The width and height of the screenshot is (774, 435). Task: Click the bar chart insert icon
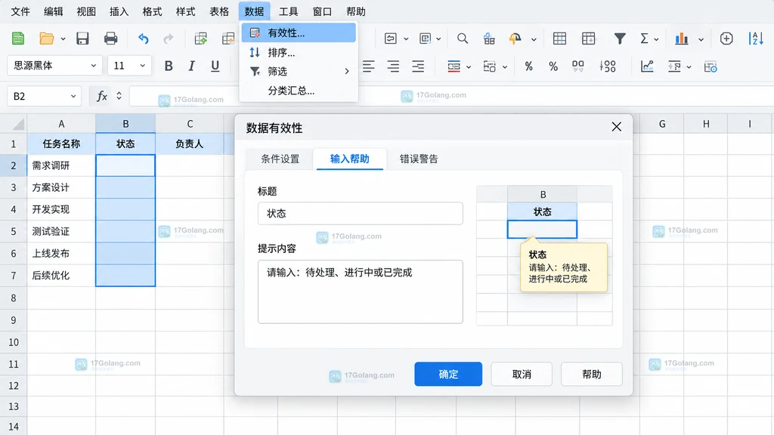(682, 39)
